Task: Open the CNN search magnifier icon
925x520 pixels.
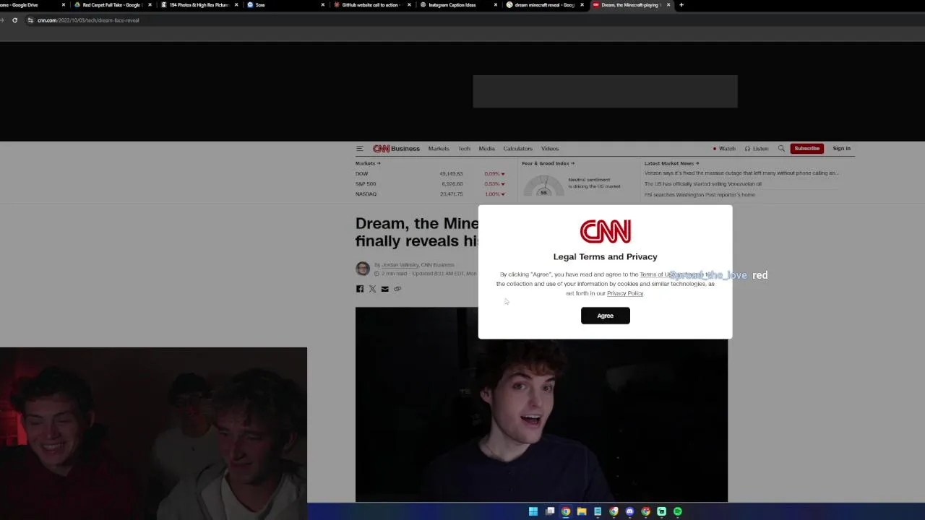Action: (x=781, y=149)
